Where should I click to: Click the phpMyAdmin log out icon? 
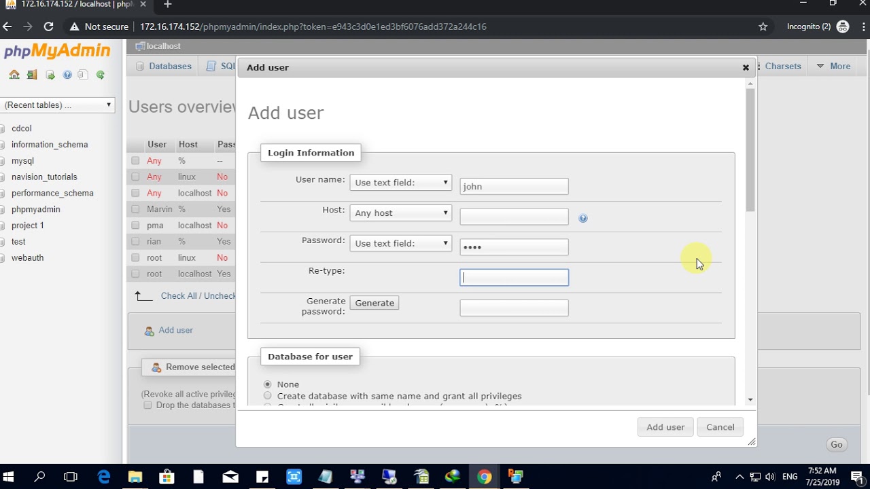tap(32, 75)
